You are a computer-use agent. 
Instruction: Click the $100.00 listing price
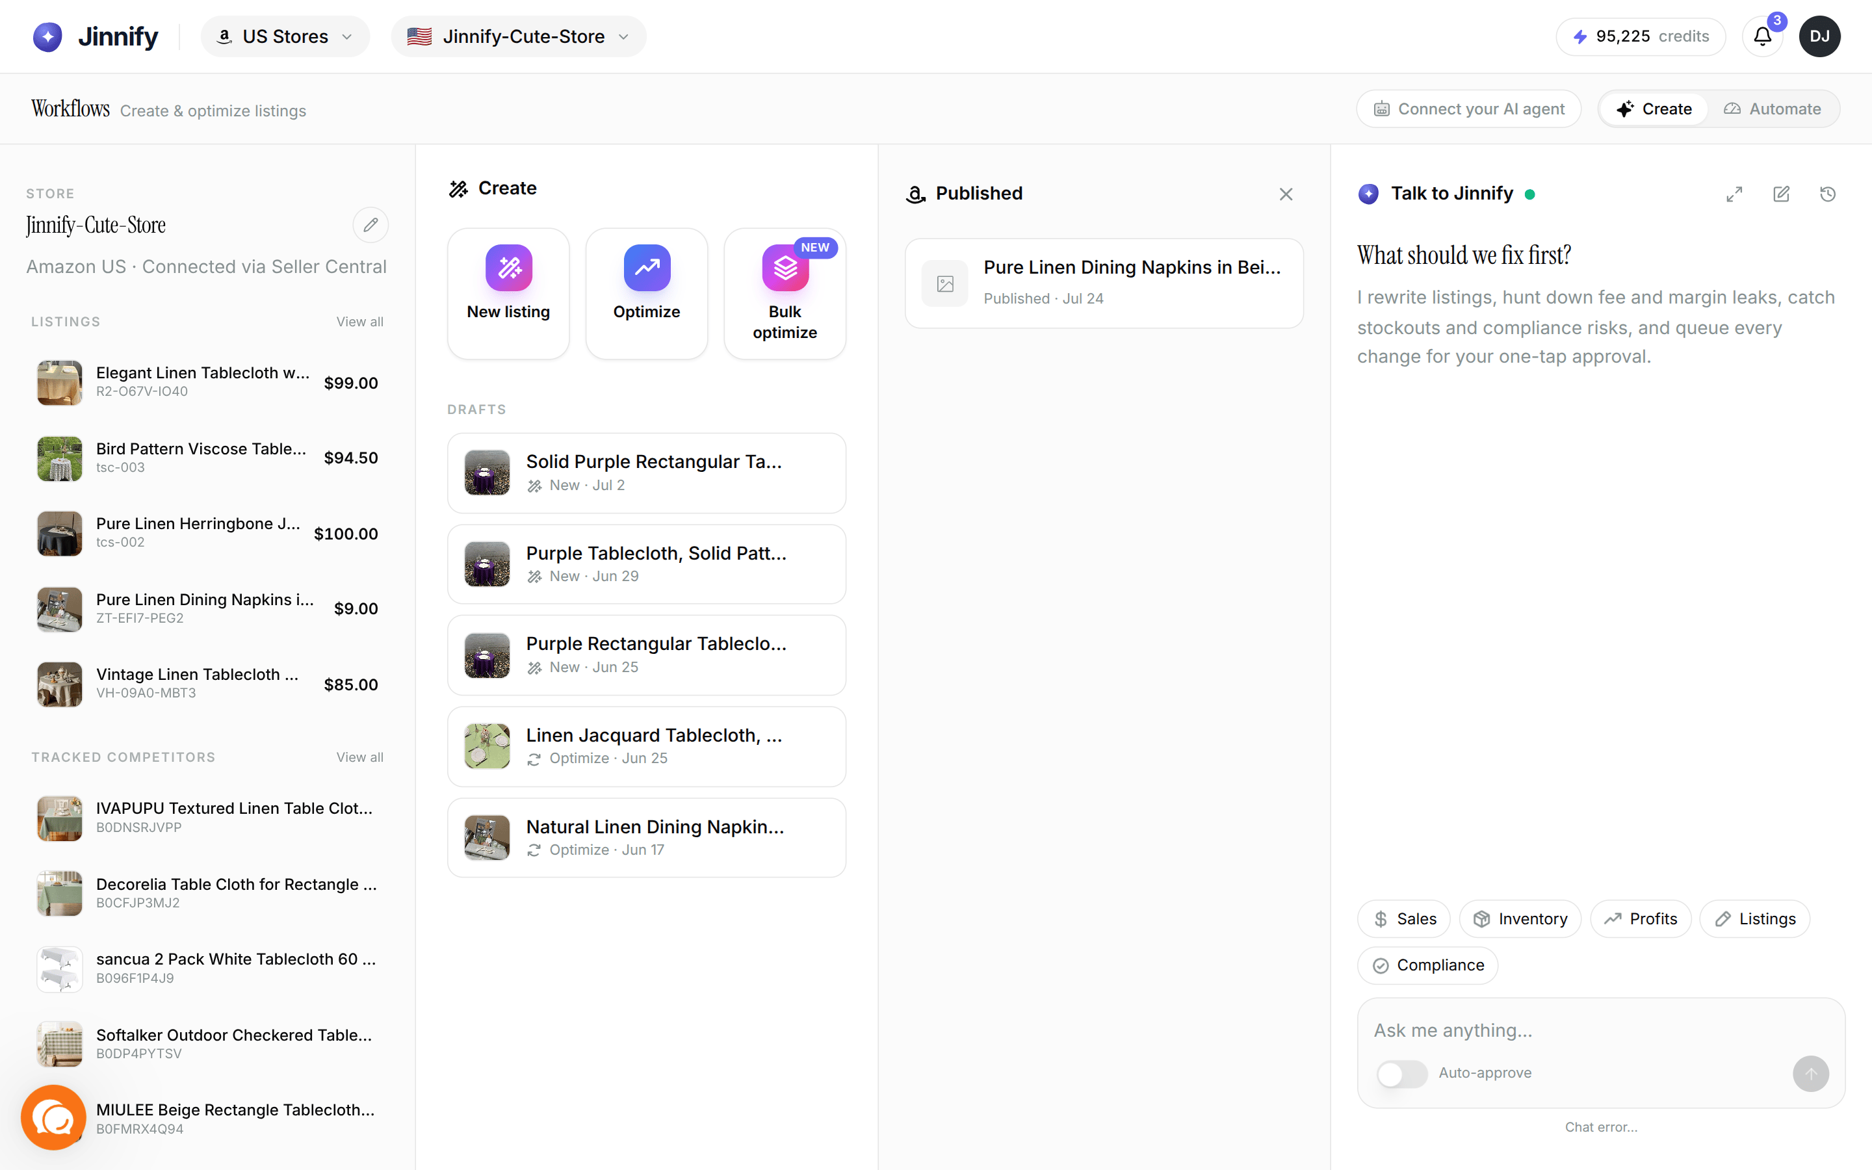click(346, 534)
